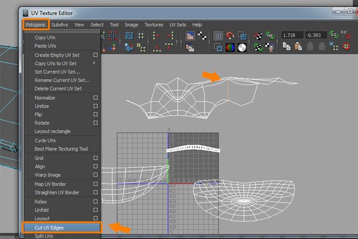
Task: Click the Layout rectangle menu entry
Action: (x=53, y=131)
